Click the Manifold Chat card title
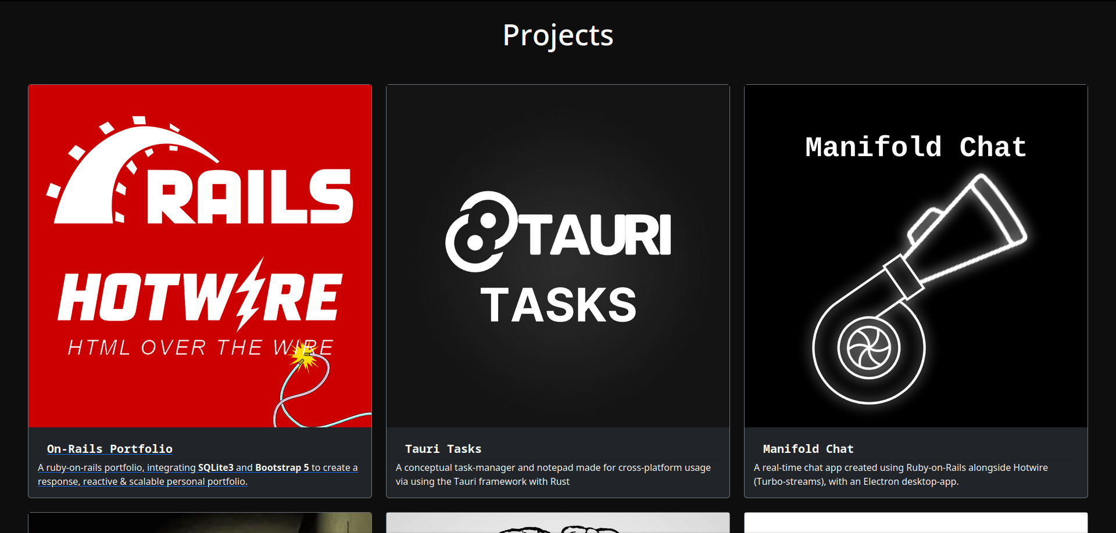This screenshot has width=1116, height=533. point(808,449)
